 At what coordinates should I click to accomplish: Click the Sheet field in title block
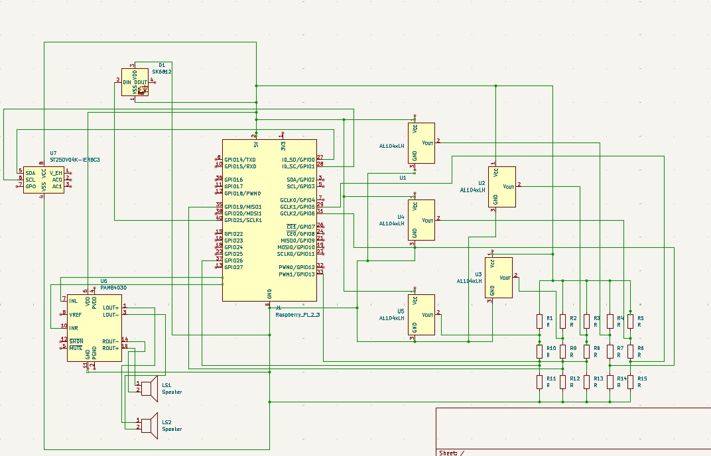(451, 453)
